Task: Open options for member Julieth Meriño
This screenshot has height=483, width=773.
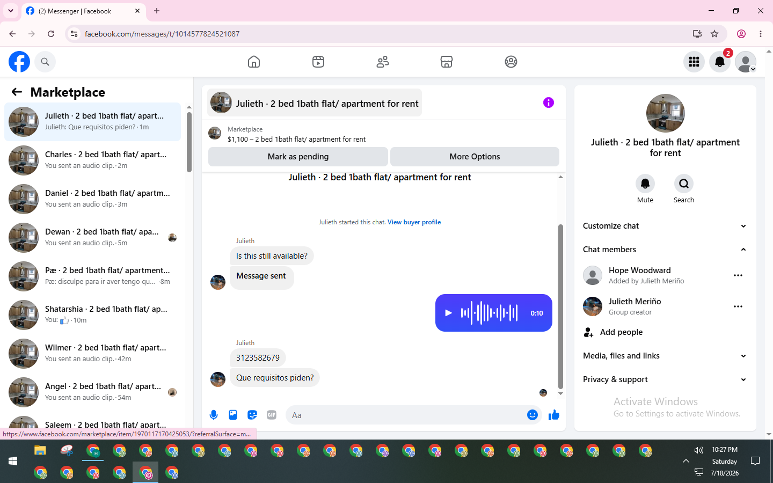Action: pos(738,306)
